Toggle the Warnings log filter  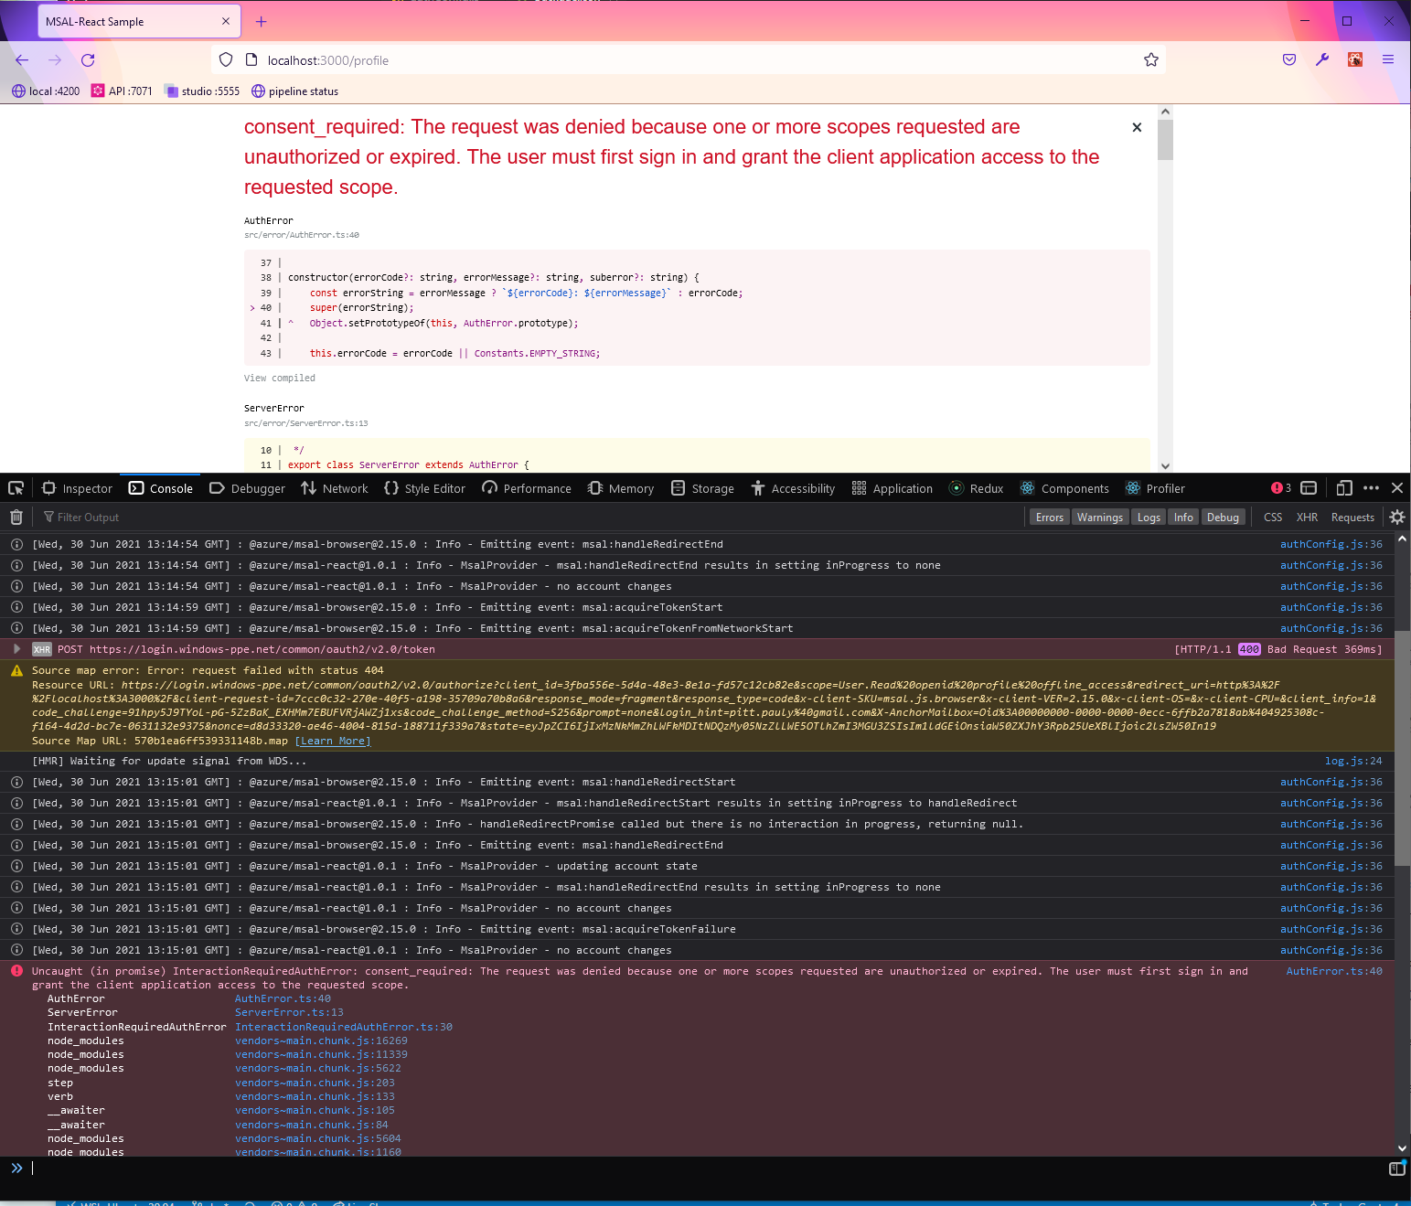(x=1099, y=517)
